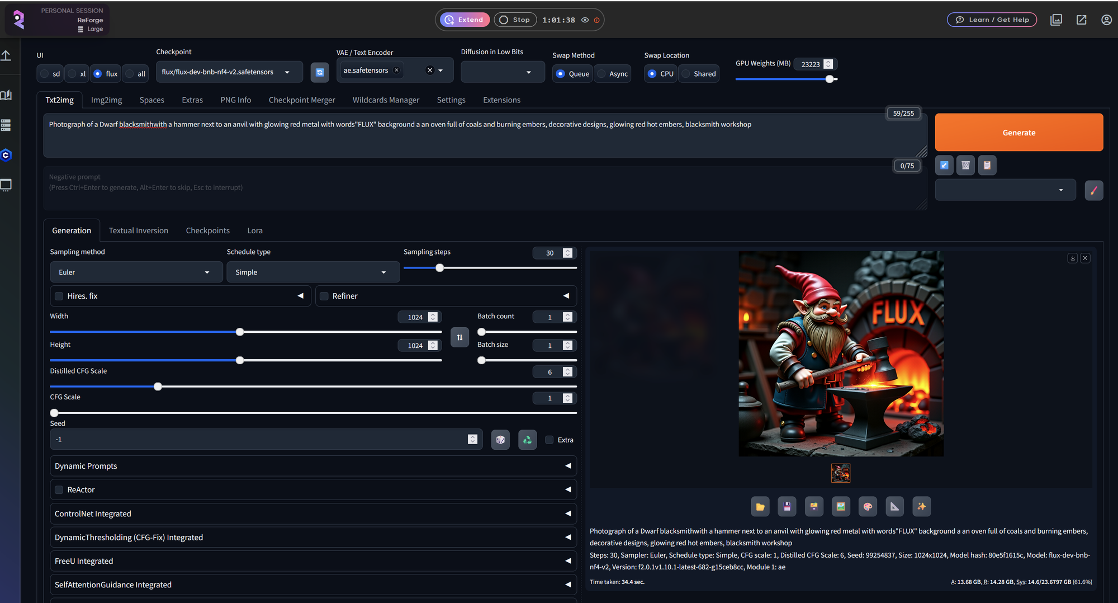Open the Textual Inversion tab

coord(138,230)
